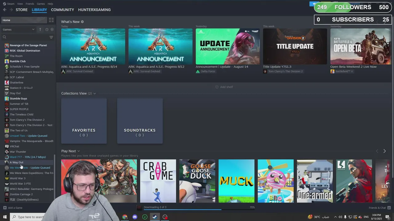This screenshot has height=221, width=394.
Task: Open ARK Progress 8/12 news card
Action: (x=160, y=46)
